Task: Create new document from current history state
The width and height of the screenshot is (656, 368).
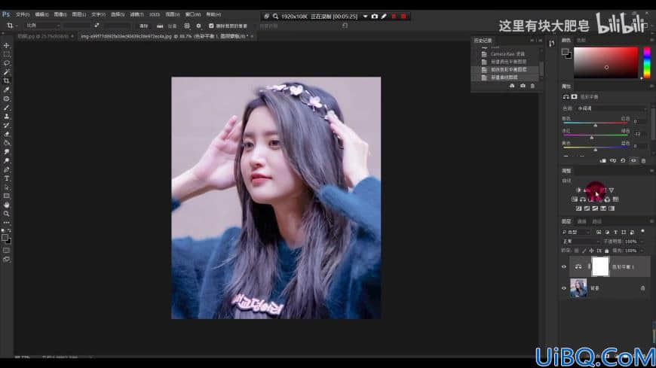Action: 512,86
